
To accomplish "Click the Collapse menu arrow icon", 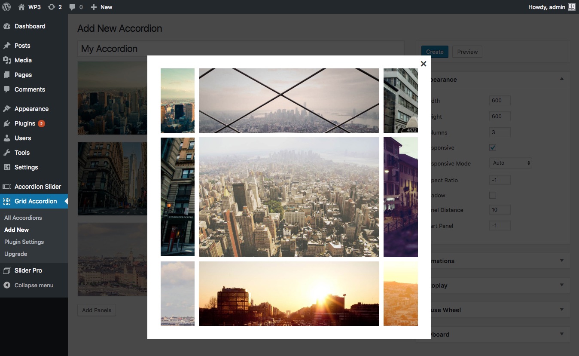I will [x=6, y=285].
